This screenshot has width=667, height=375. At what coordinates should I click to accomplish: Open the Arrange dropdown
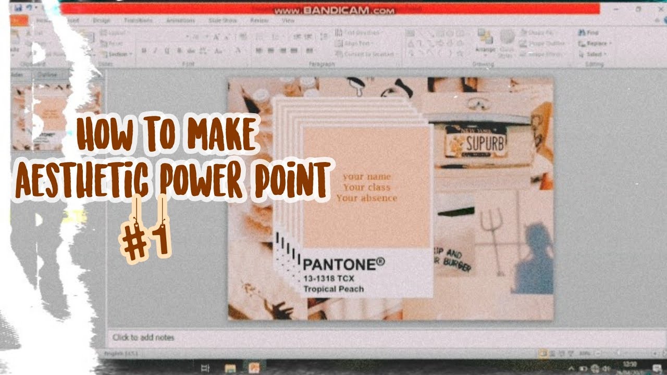pos(485,42)
